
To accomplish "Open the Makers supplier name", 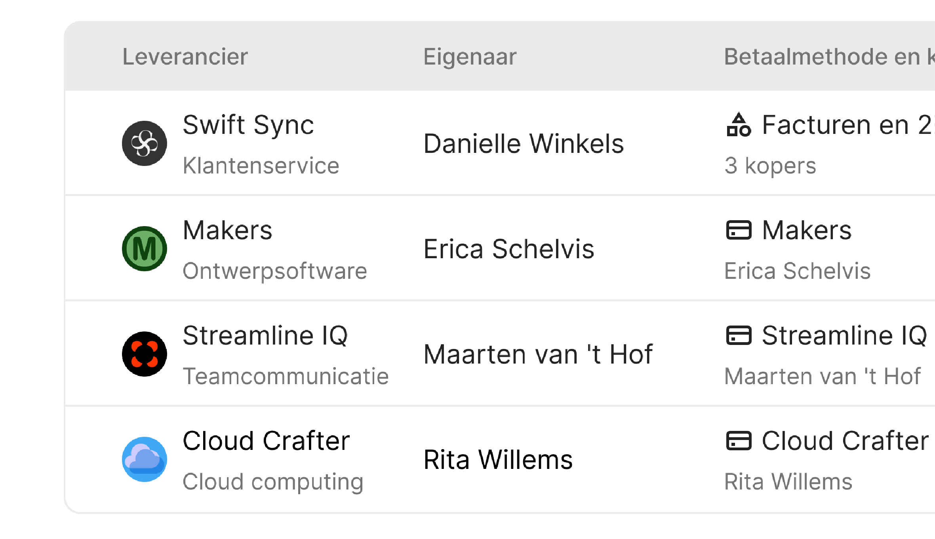I will pyautogui.click(x=227, y=230).
